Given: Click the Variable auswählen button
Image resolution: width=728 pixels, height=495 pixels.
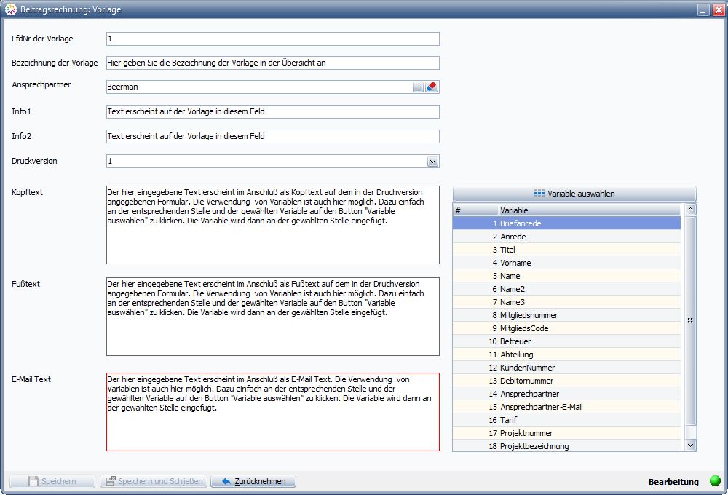Looking at the screenshot, I should coord(574,194).
